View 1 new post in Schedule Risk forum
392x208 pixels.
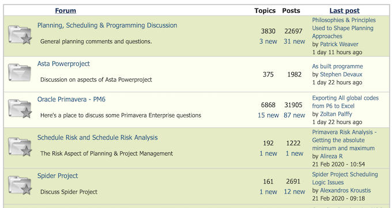point(294,153)
